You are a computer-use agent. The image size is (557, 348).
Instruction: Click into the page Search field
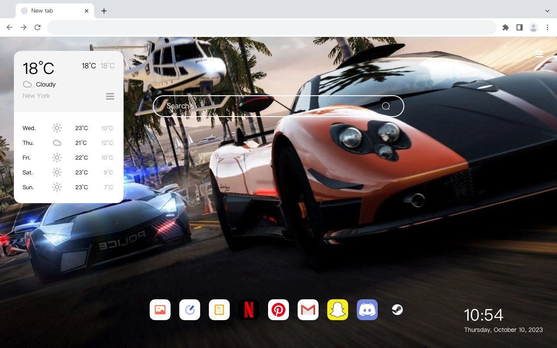278,106
